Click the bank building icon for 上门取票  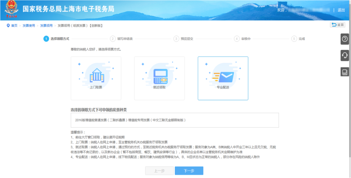[x=96, y=75]
